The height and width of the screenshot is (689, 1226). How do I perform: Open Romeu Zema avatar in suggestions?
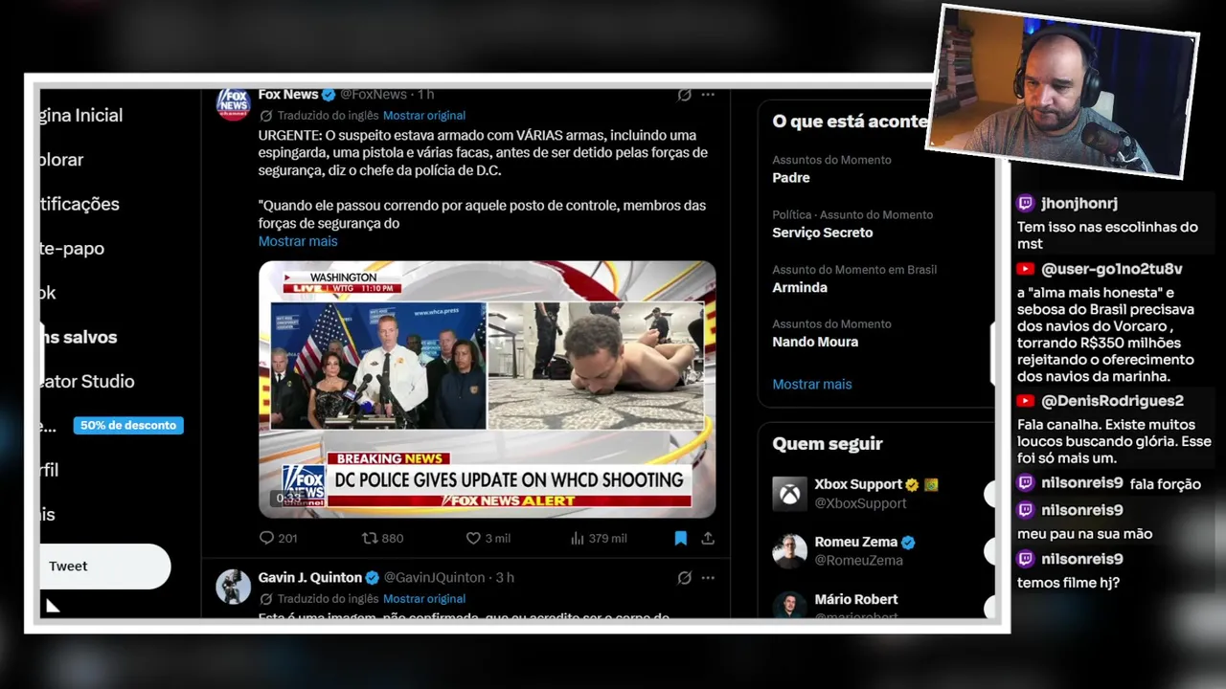(x=790, y=551)
